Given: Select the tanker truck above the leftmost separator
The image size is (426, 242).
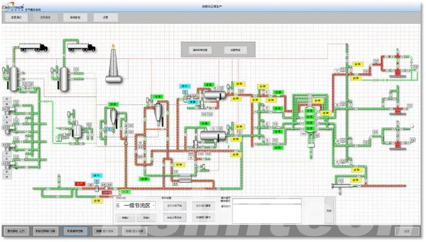Looking at the screenshot, I should [33, 48].
